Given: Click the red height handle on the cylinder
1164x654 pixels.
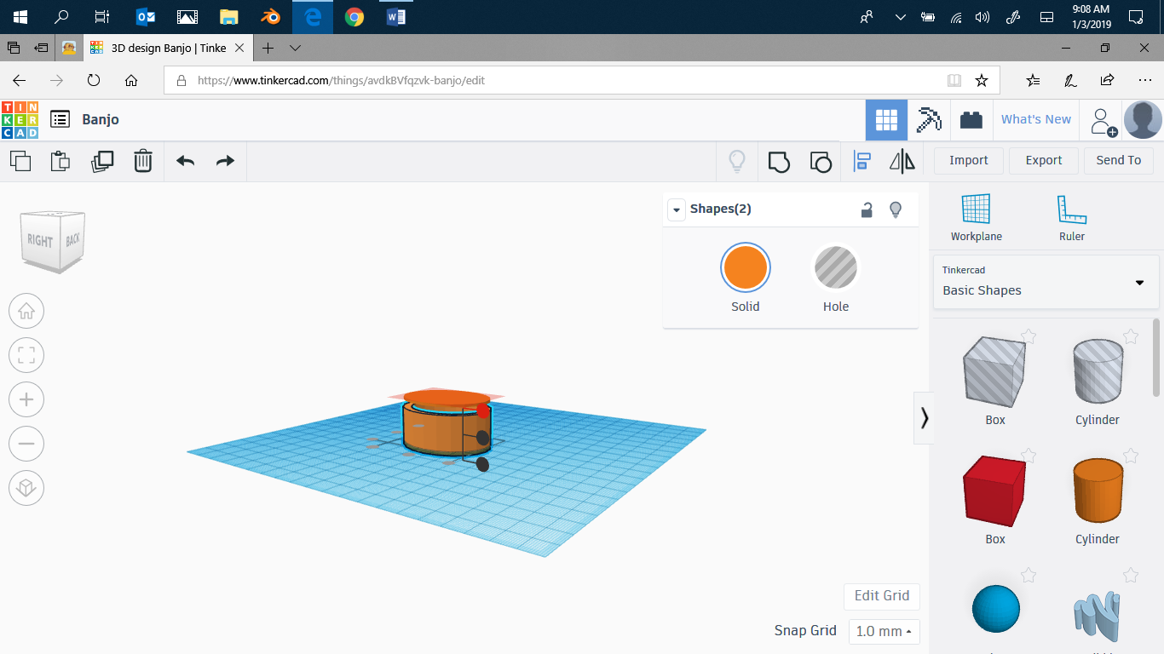Looking at the screenshot, I should click(483, 411).
